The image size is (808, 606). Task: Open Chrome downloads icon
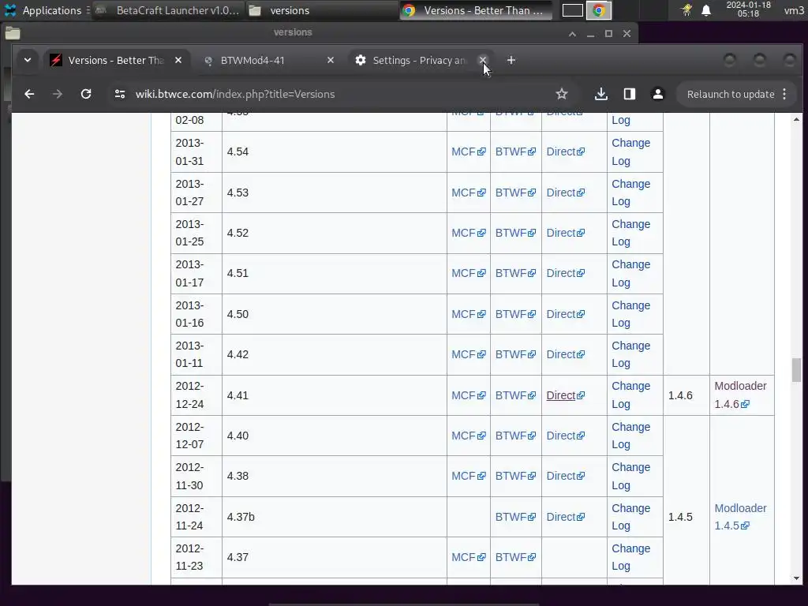(x=600, y=94)
